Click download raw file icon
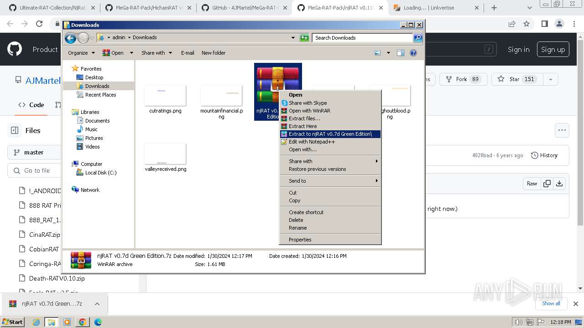The image size is (584, 328). pos(559,184)
